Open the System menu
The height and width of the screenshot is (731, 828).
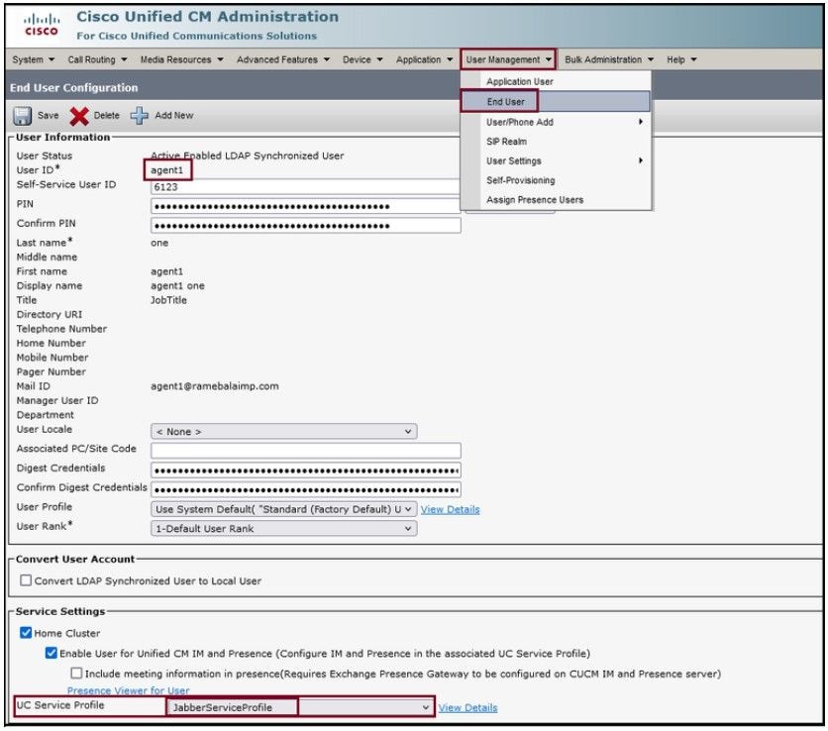pos(34,59)
